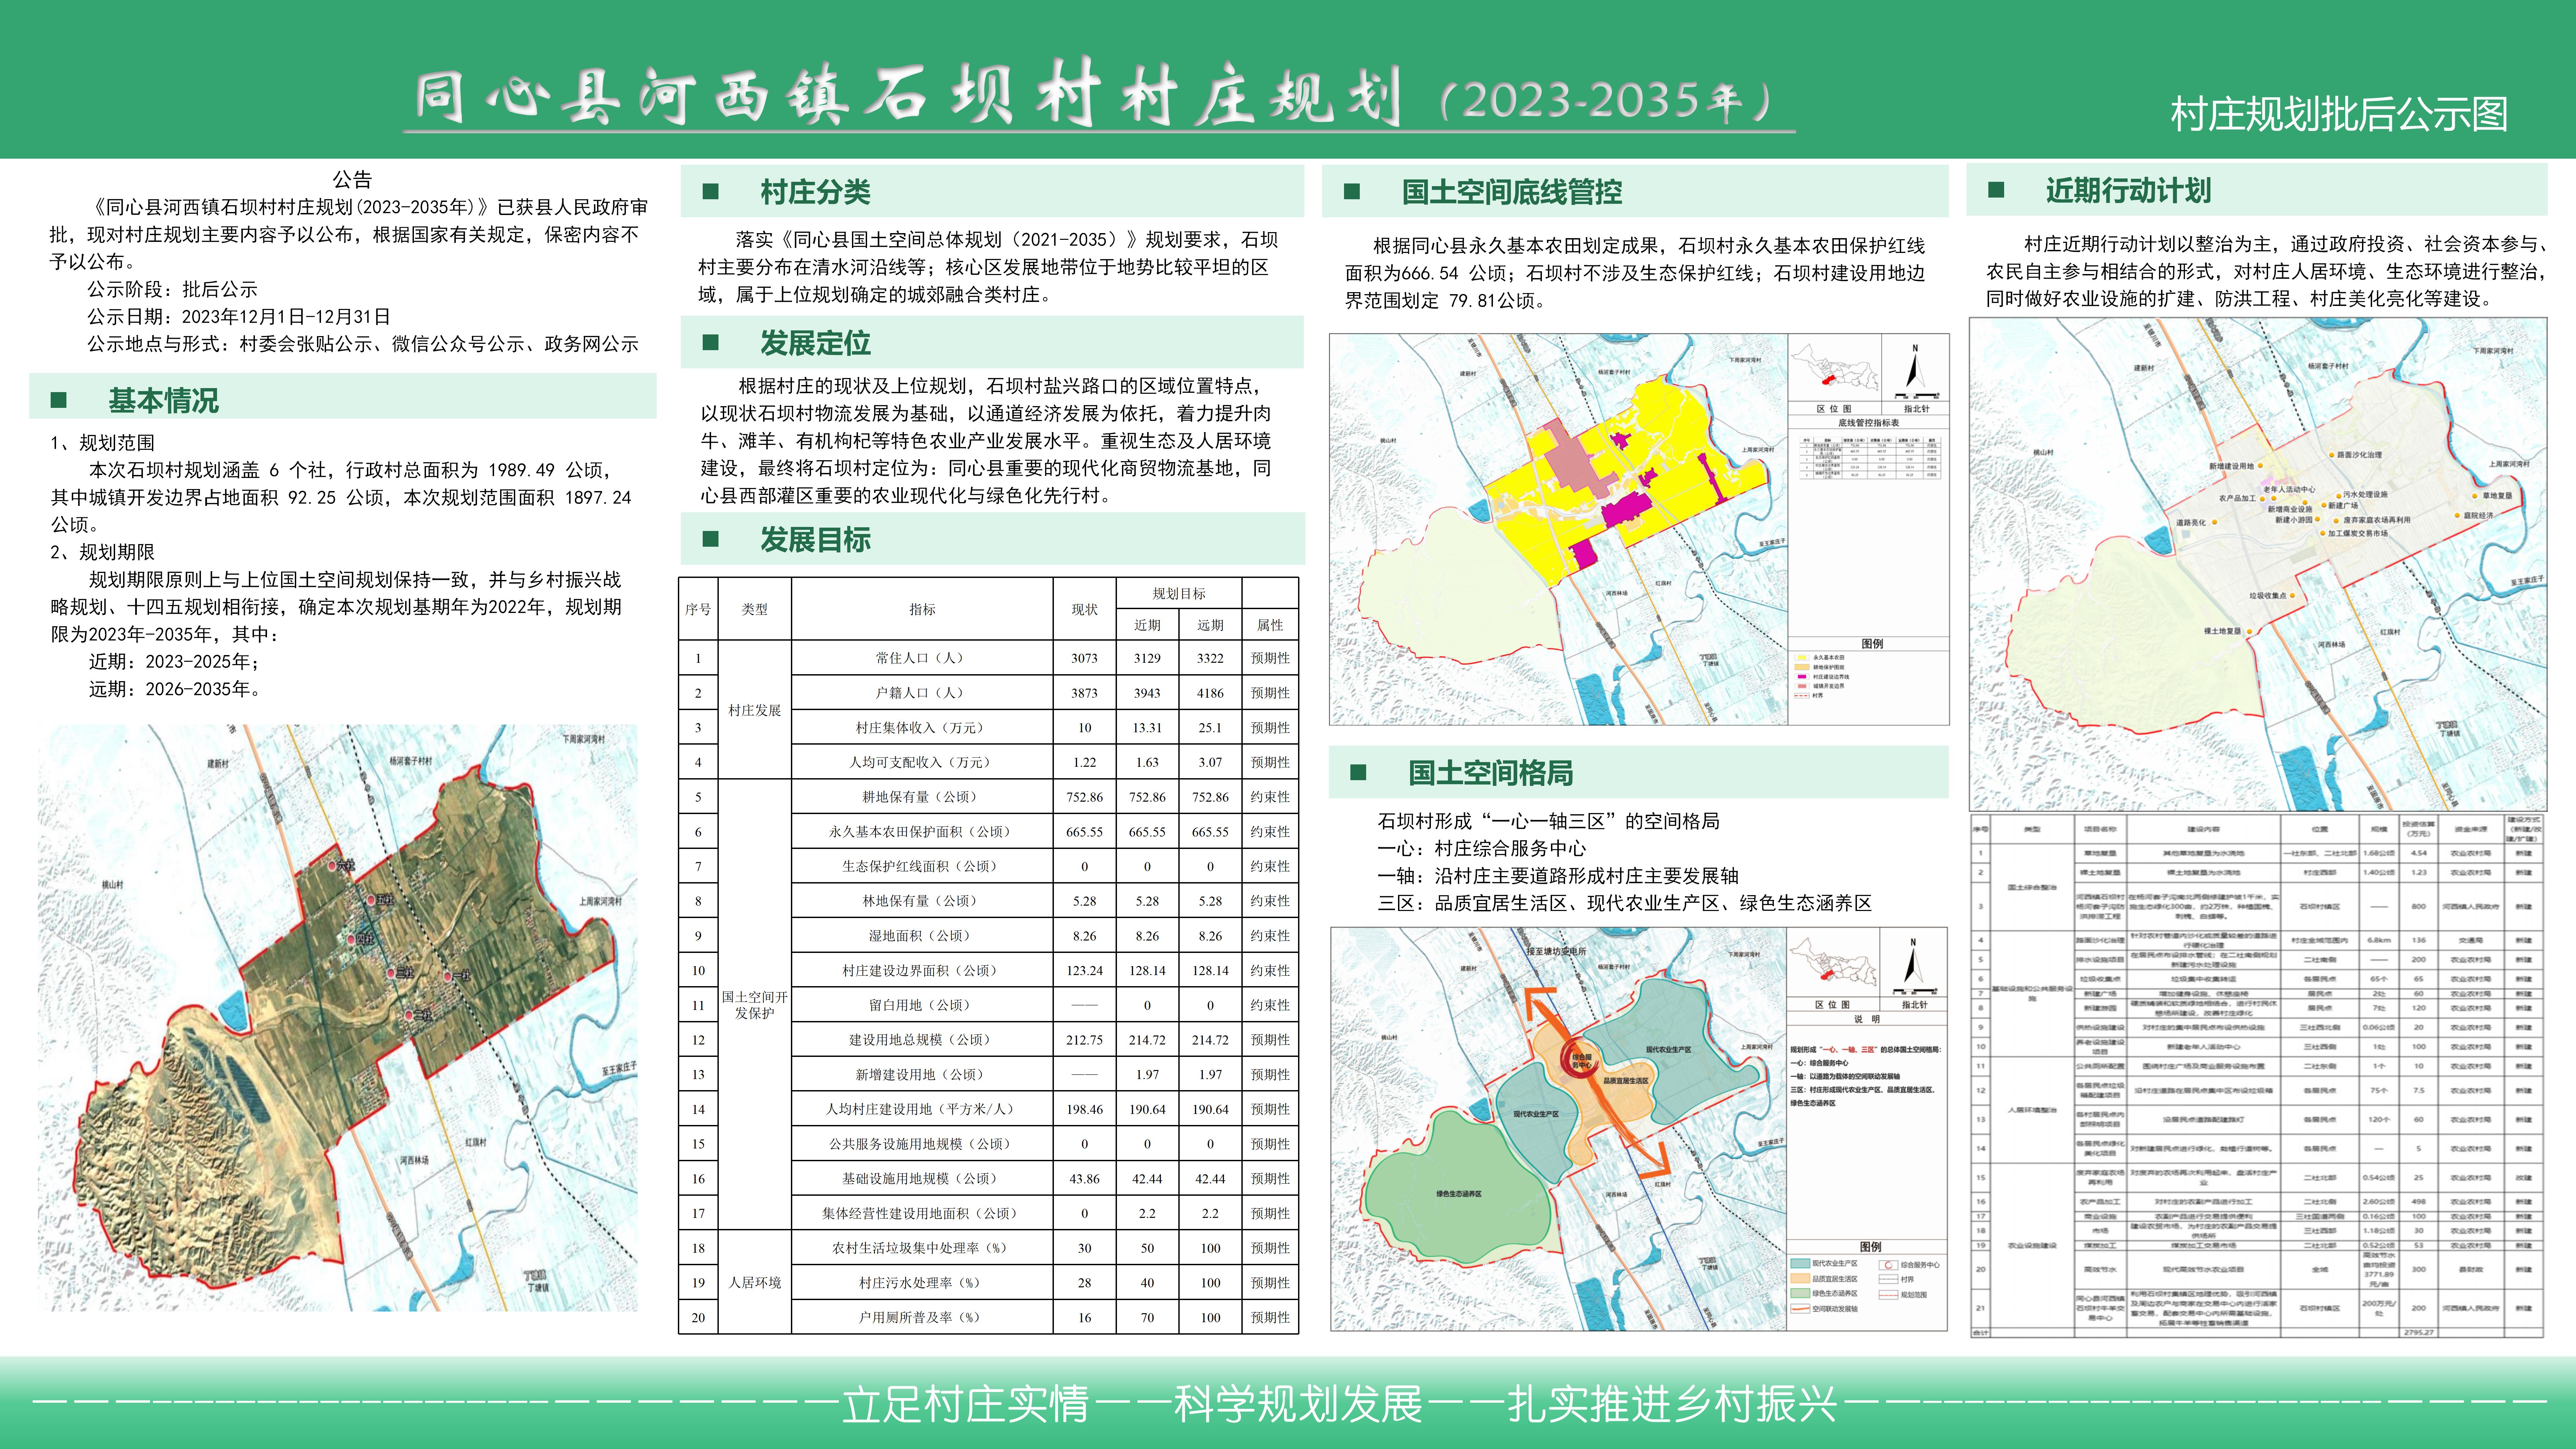Click the 空间联动发展轴 orange line legend symbol

(x=1801, y=1309)
